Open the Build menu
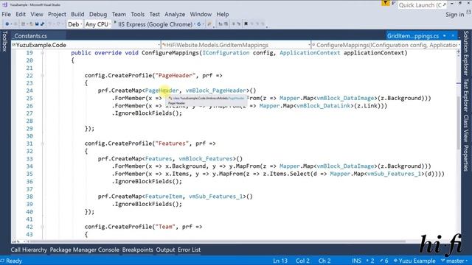This screenshot has height=265, width=472. point(77,14)
